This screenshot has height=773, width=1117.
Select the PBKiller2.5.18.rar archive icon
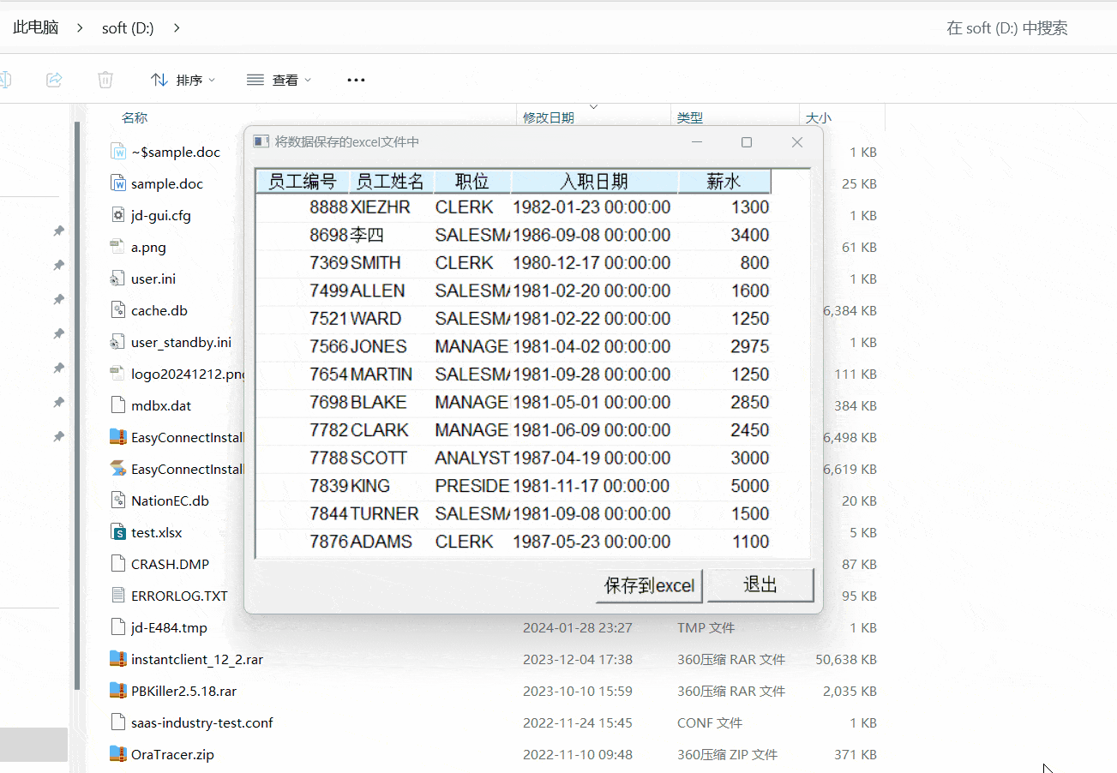pos(118,691)
